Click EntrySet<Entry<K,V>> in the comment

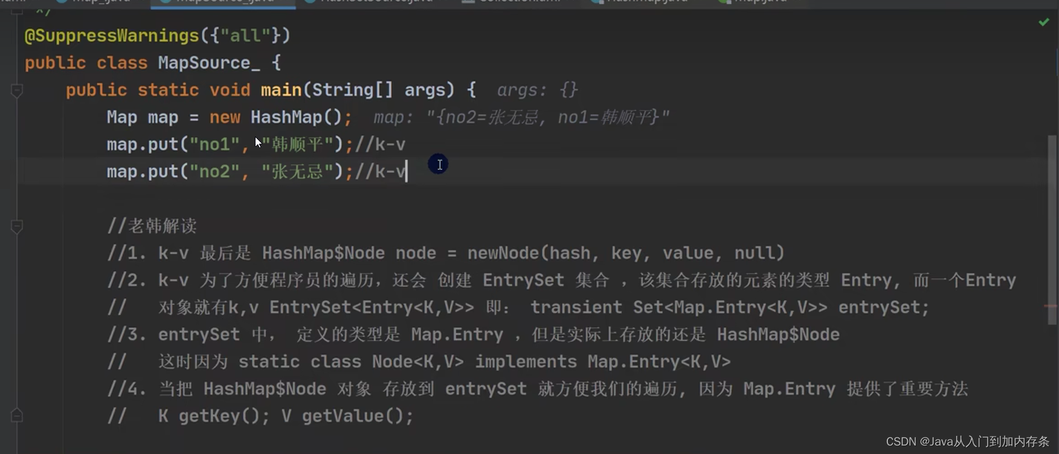[x=372, y=307]
